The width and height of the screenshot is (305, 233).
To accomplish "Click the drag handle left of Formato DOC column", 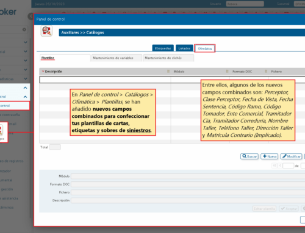I will pyautogui.click(x=227, y=71).
